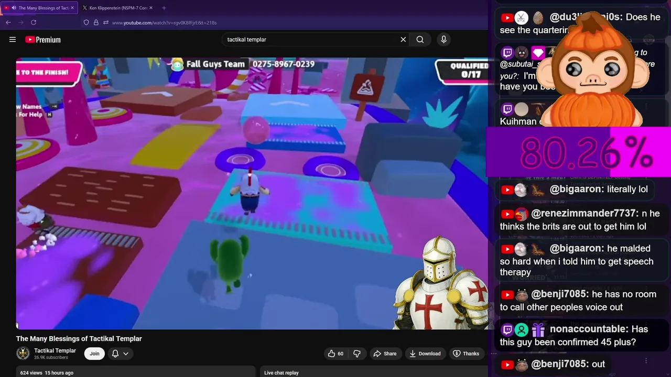Viewport: 671px width, 377px height.
Task: Open the Tactikal Templar channel name link
Action: pyautogui.click(x=55, y=350)
